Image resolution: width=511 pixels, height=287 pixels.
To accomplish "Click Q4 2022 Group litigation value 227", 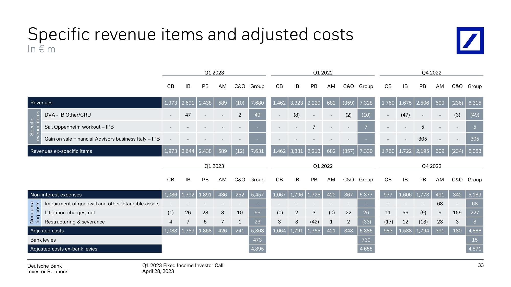I will 475,213.
